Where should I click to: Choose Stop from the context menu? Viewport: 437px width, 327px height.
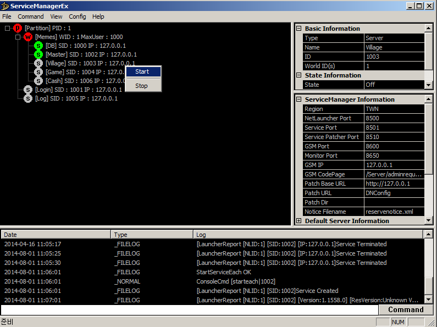(143, 86)
